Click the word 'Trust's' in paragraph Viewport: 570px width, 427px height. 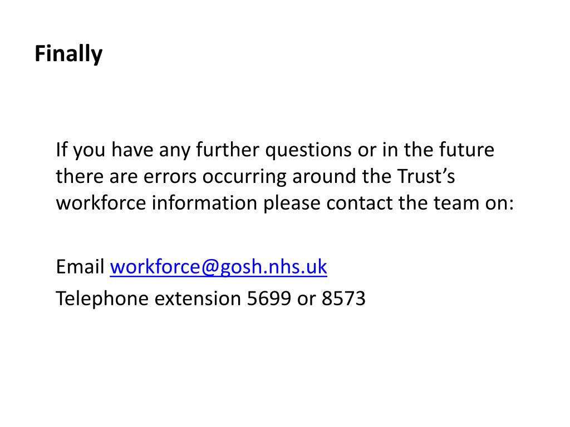point(426,176)
